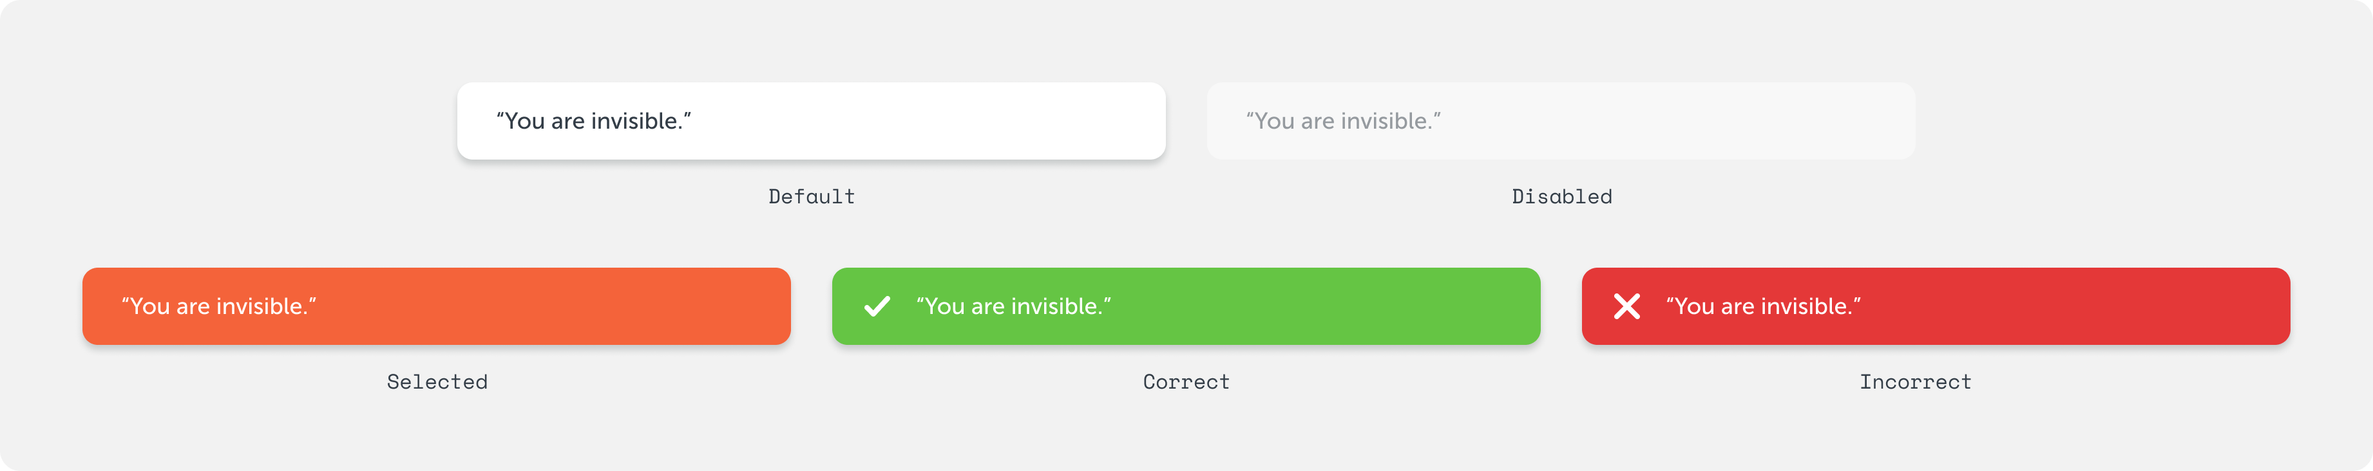Click the quote text beside the X icon
Screen dimensions: 2373x471
[x=1763, y=306]
